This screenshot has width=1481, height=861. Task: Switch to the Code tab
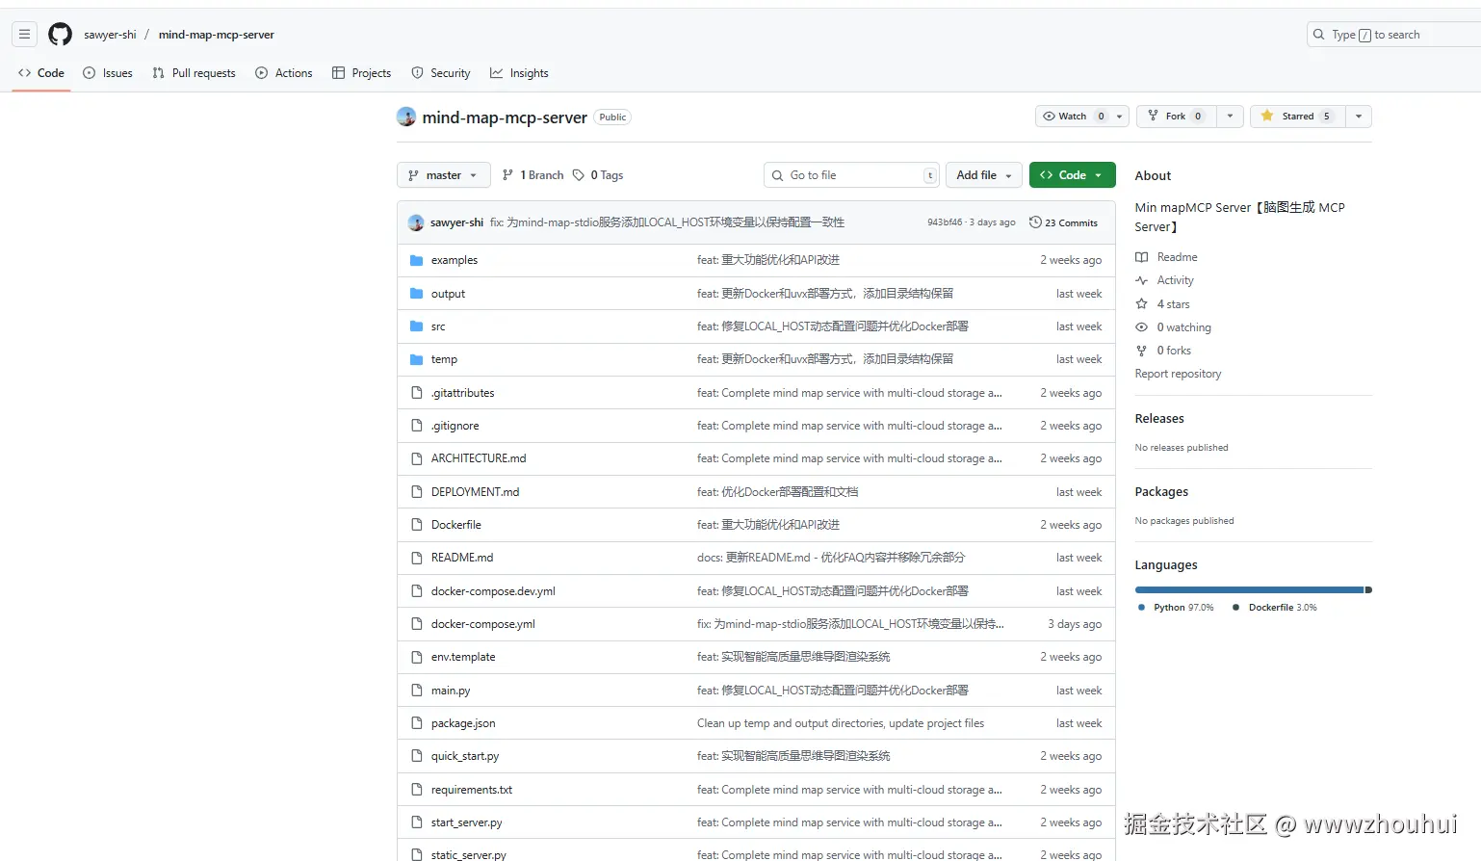point(41,73)
